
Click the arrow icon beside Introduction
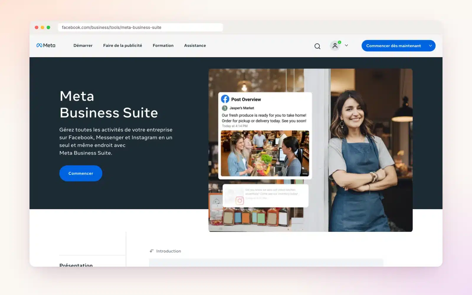coord(152,251)
